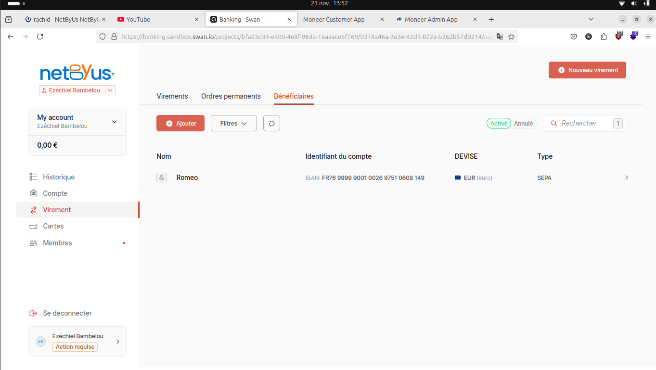Open the Cartes card icon entry
This screenshot has height=370, width=656.
point(33,226)
